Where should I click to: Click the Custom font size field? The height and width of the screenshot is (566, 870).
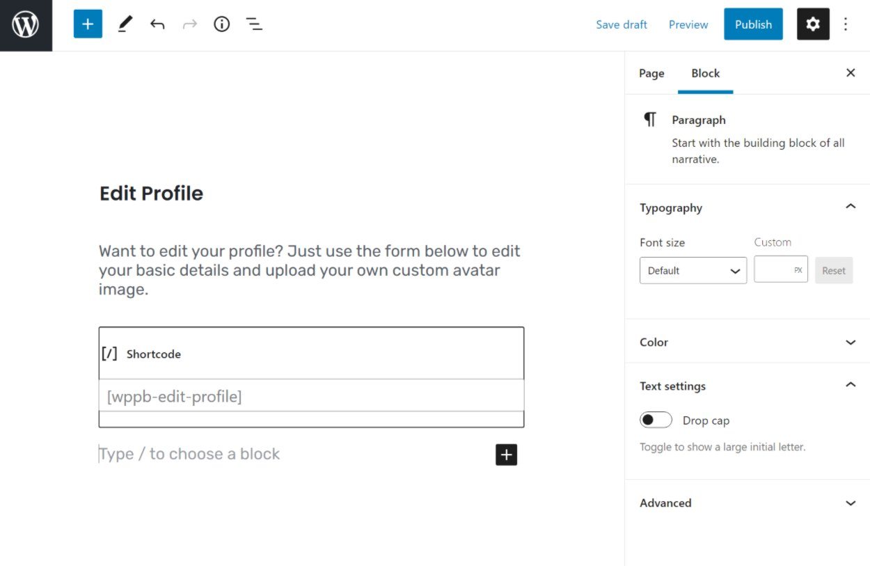(x=781, y=270)
